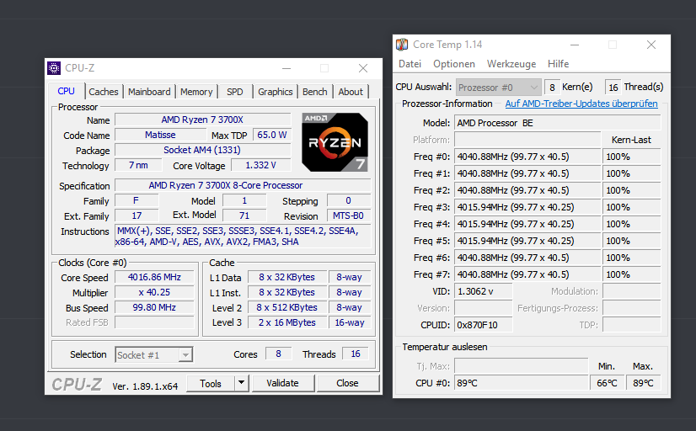Click the Level 2 value 8 x 512 KBytes

287,308
